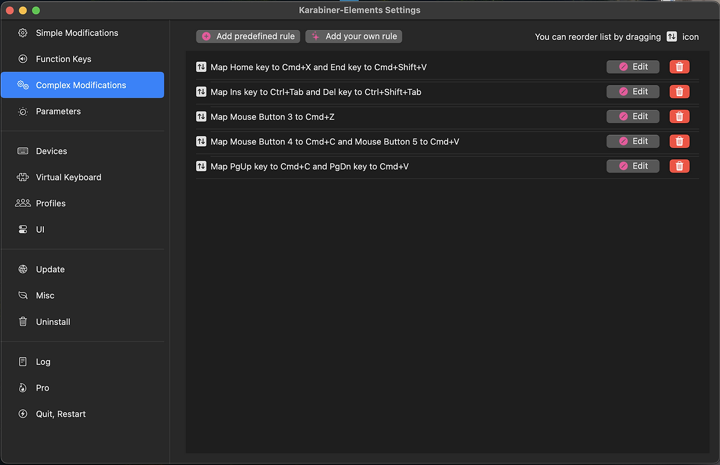
Task: Click the reorder icon in the header hint
Action: [x=672, y=37]
